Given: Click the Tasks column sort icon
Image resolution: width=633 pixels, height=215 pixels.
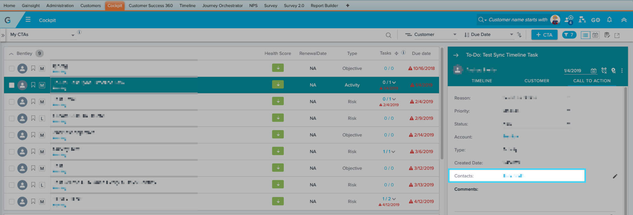Looking at the screenshot, I should coord(396,53).
